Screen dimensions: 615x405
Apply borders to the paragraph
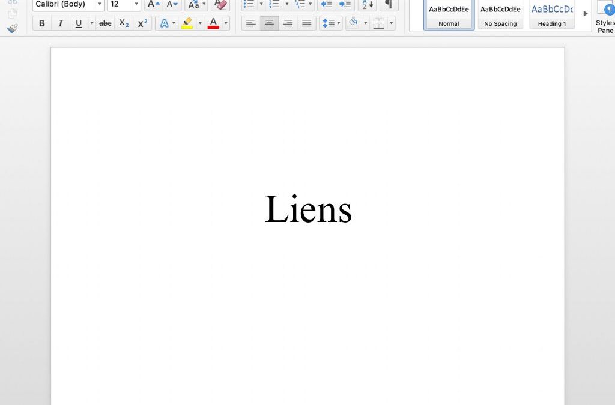[x=379, y=23]
